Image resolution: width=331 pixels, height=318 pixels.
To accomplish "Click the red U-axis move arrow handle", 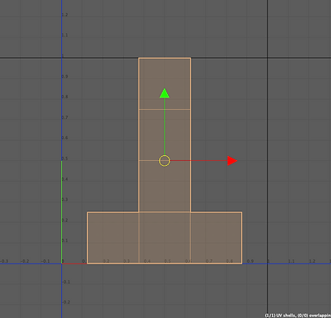I will click(x=232, y=161).
